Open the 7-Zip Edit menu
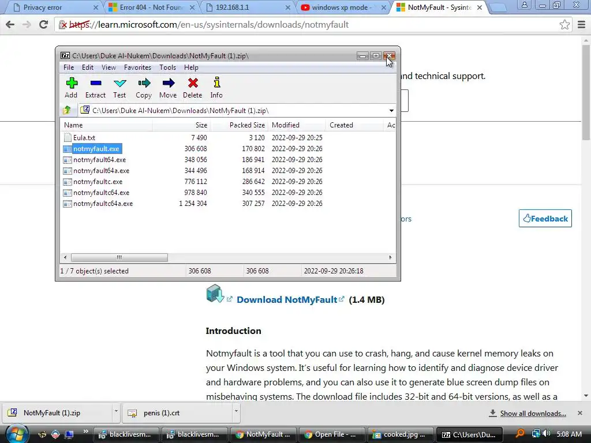Screen dimensions: 591x443 pos(88,67)
